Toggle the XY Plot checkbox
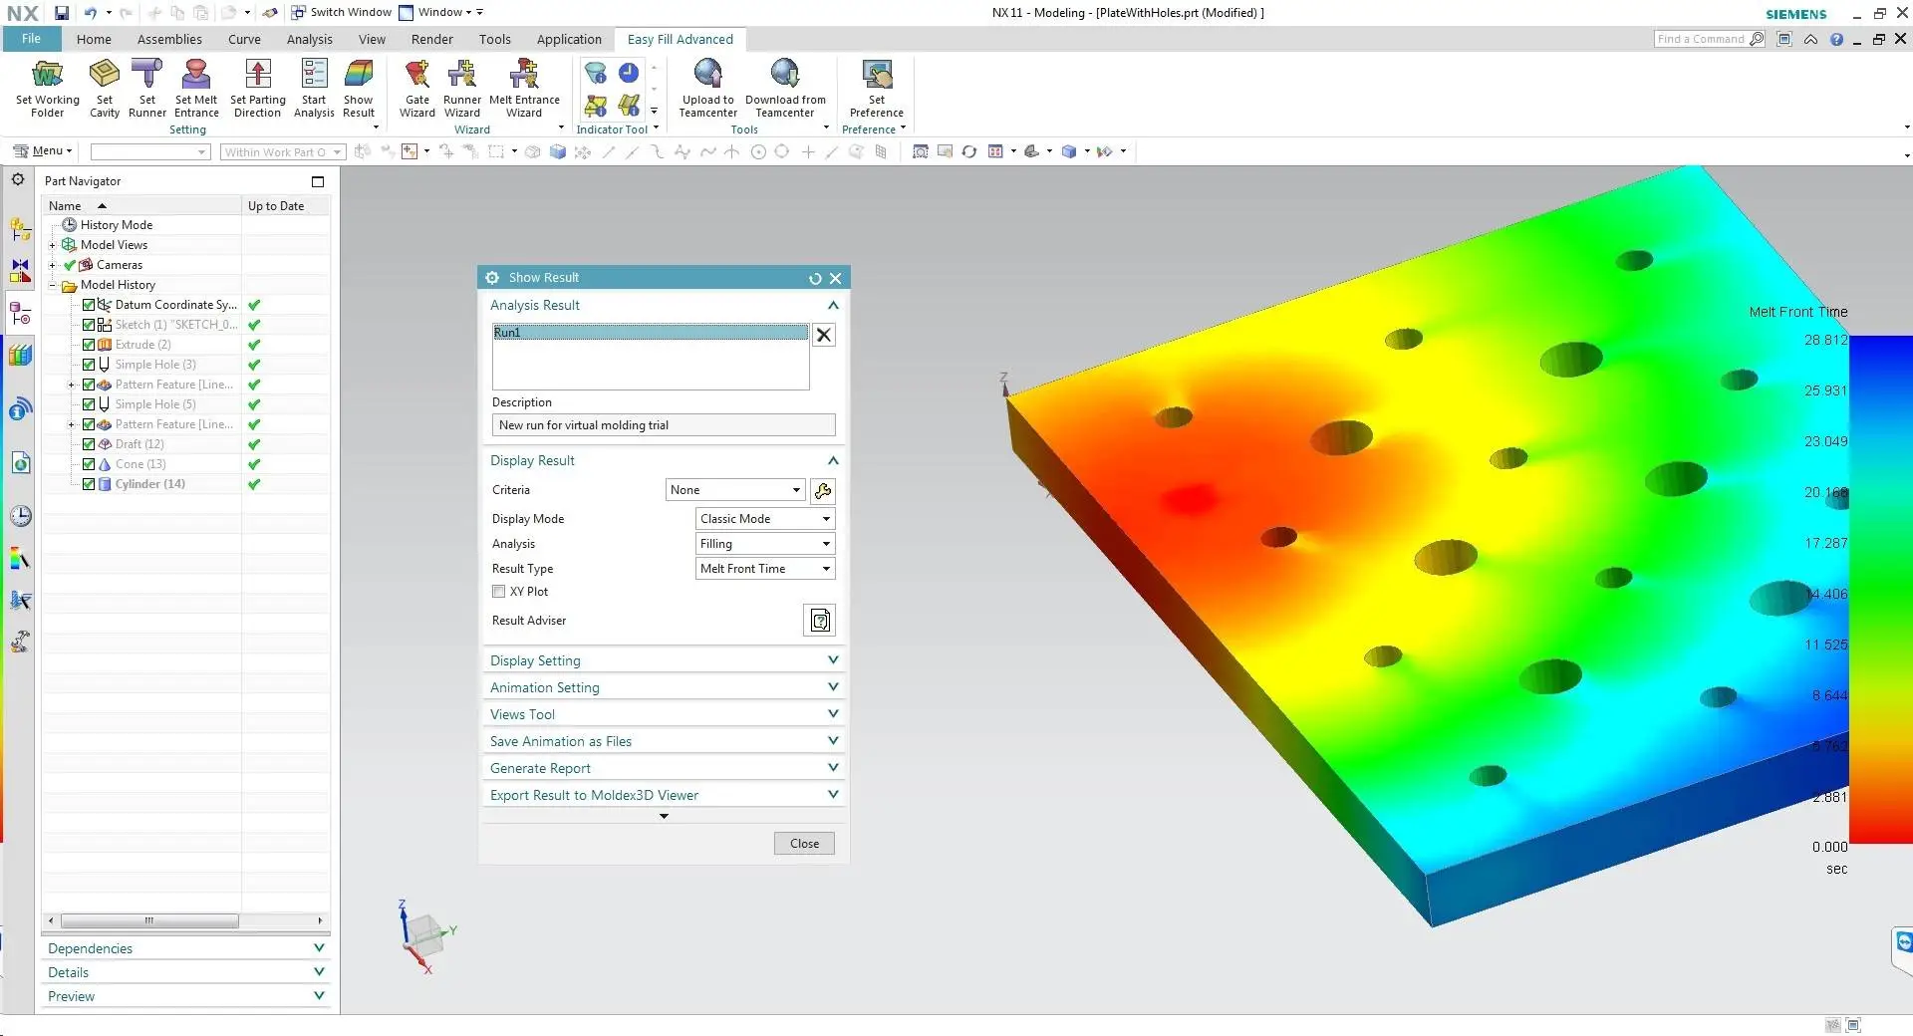This screenshot has height=1036, width=1913. click(498, 592)
